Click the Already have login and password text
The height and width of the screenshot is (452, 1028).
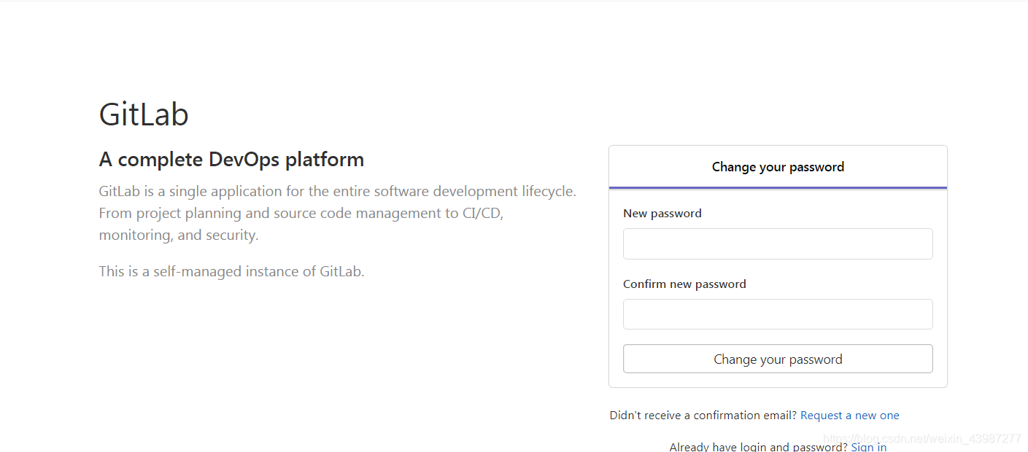[759, 446]
